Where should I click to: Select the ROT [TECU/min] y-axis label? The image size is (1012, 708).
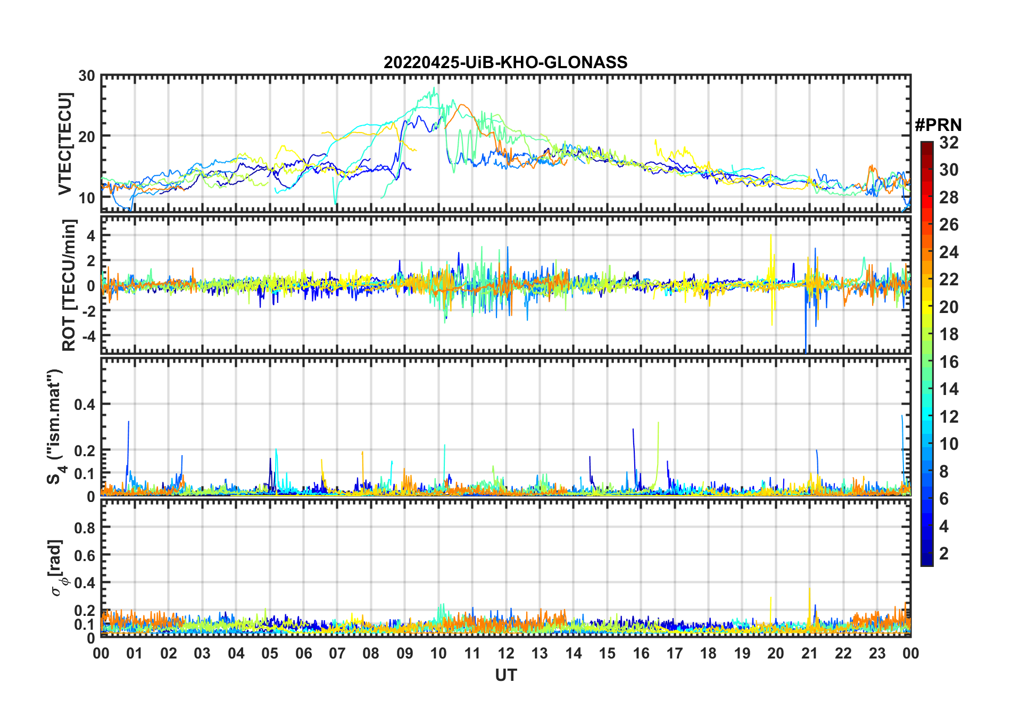point(69,285)
